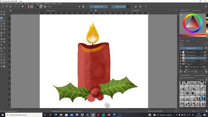Select the Text tool in the toolbox

coord(4,12)
